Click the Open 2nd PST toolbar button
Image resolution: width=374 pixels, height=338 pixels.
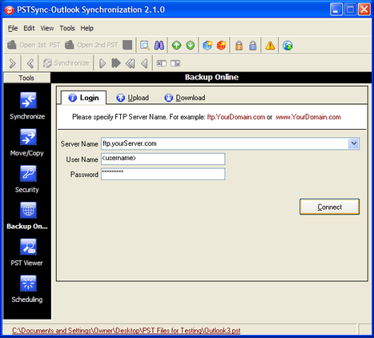click(91, 45)
